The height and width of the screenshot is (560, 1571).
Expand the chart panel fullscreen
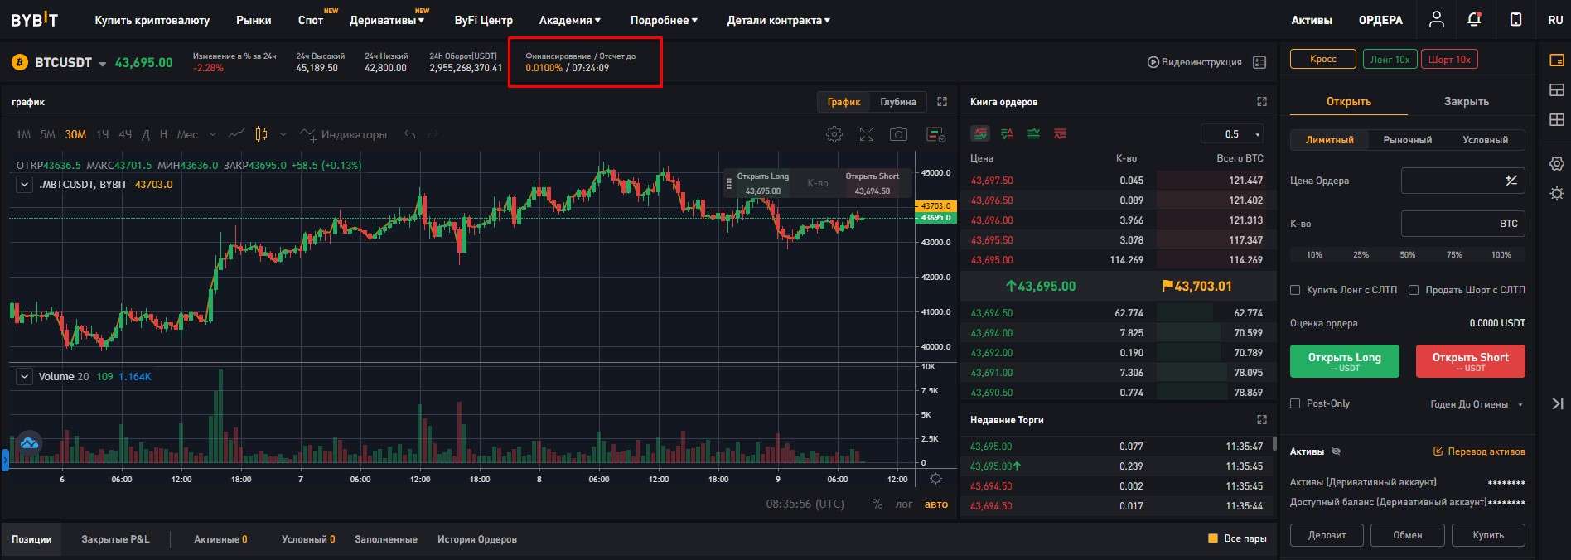point(942,101)
